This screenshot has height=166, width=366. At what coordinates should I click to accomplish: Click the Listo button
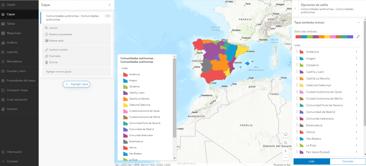312,161
